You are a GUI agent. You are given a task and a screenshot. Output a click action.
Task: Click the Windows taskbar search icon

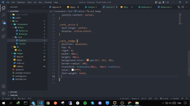point(11,103)
